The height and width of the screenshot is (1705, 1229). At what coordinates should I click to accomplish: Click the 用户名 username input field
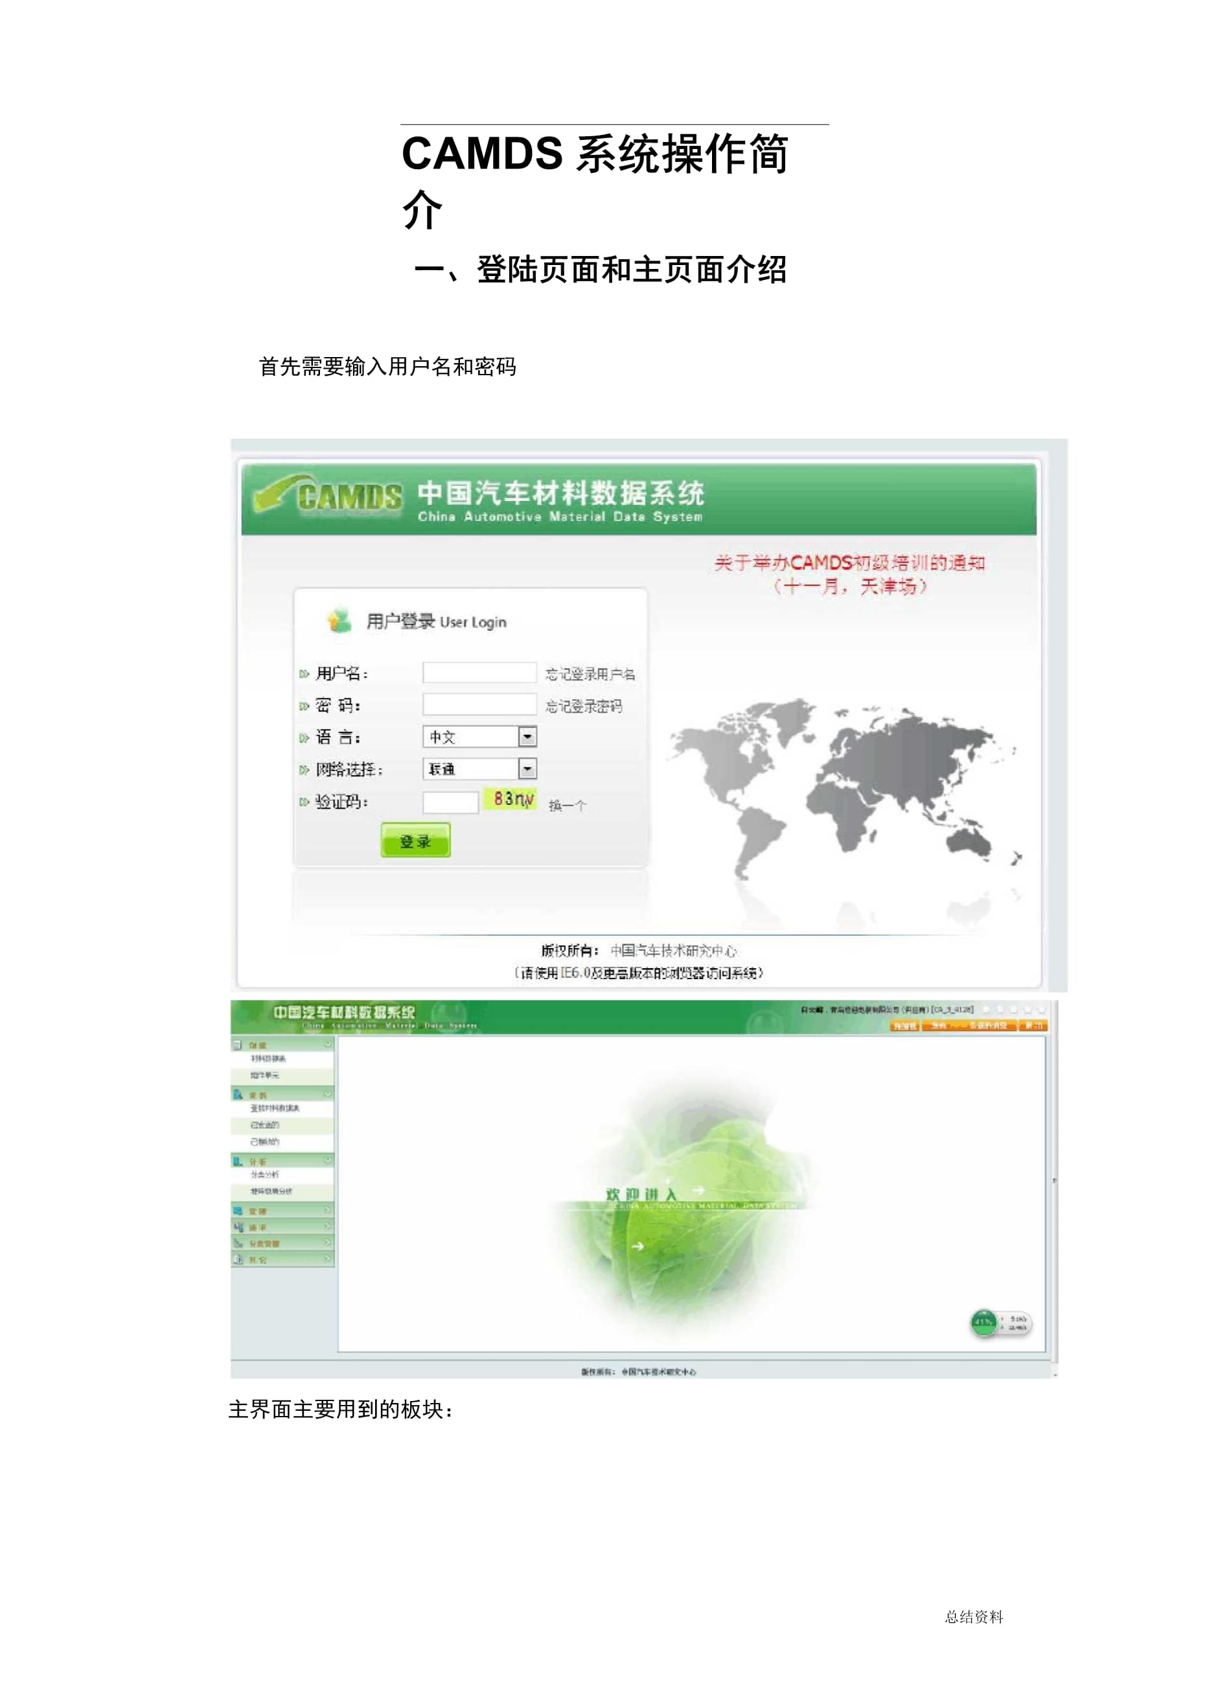479,672
